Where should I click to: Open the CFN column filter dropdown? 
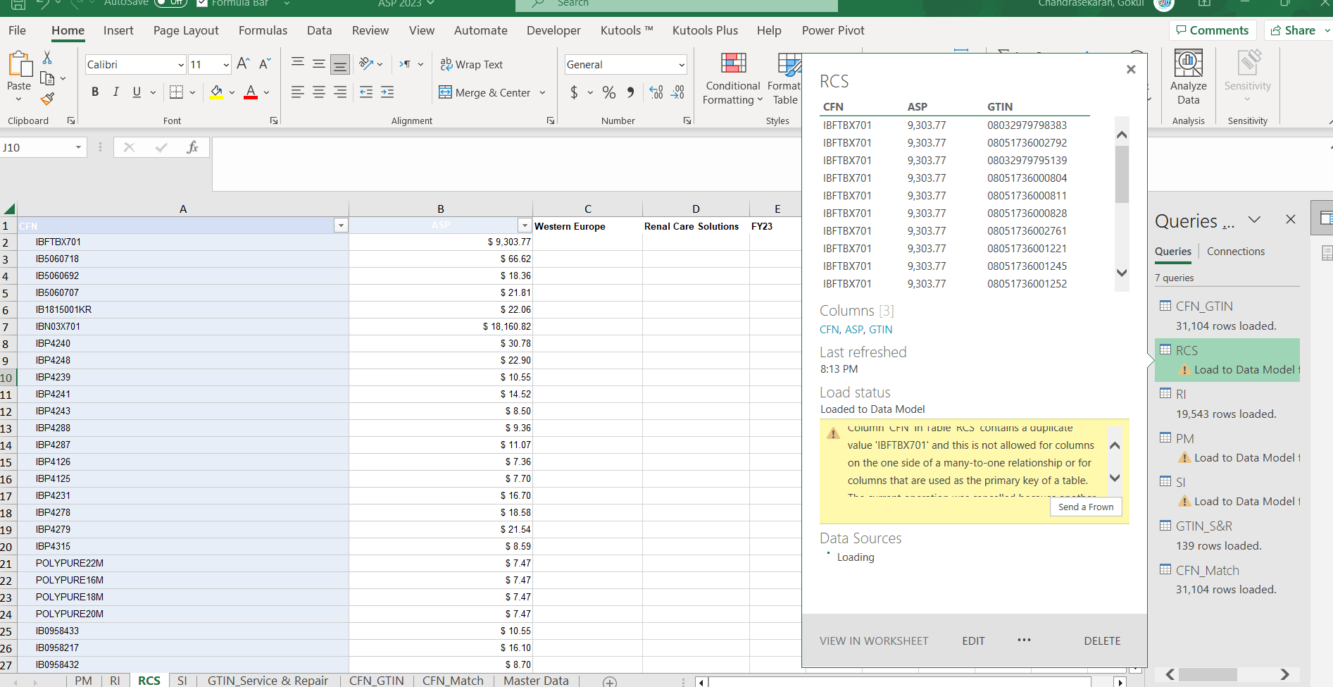click(341, 225)
